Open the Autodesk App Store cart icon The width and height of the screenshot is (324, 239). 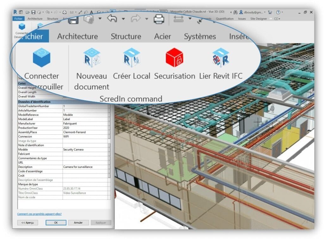[270, 12]
